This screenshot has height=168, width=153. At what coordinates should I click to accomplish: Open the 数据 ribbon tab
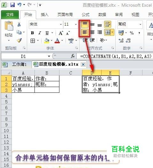tap(102, 15)
